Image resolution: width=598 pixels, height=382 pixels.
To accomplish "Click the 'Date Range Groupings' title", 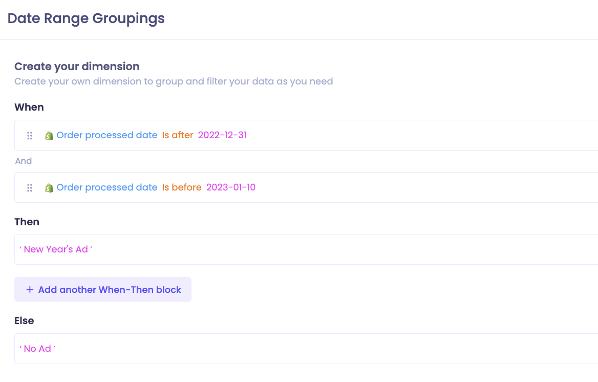I will tap(86, 18).
